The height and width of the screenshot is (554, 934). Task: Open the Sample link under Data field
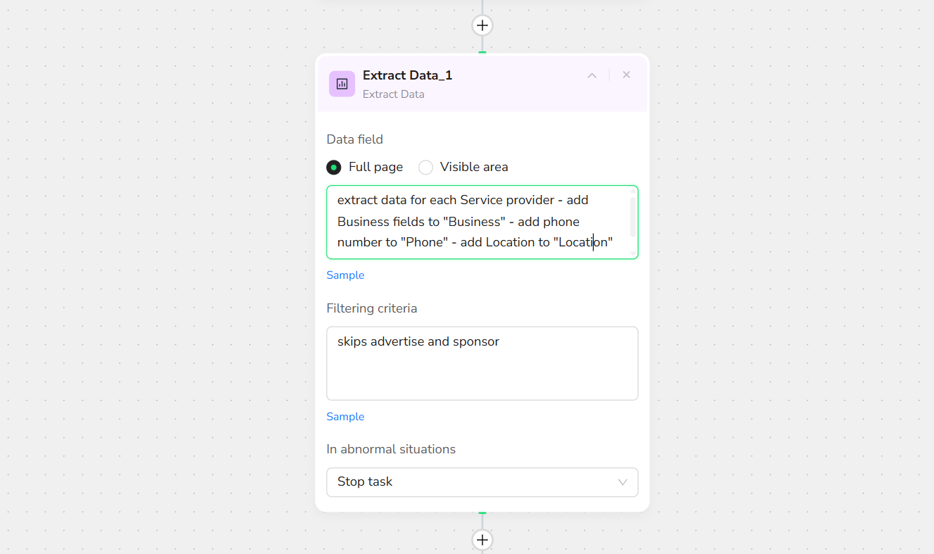pos(345,275)
